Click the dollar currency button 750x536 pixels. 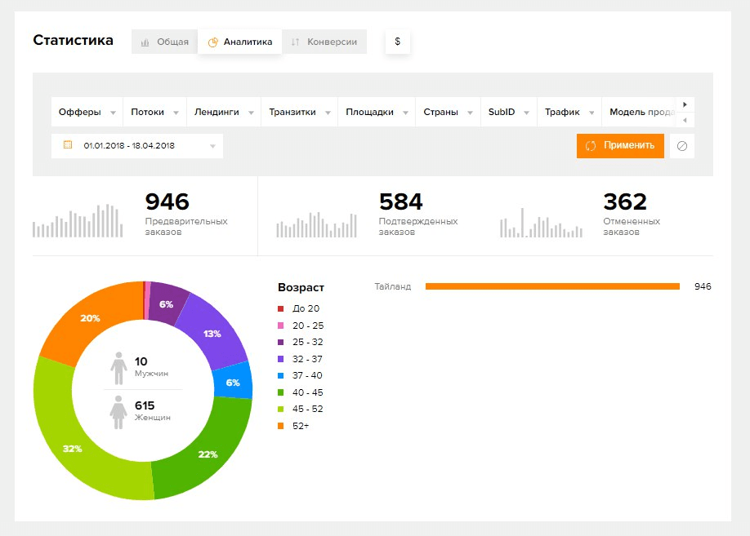tap(398, 42)
